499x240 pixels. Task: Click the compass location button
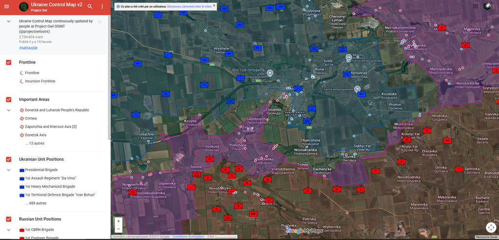[x=491, y=228]
